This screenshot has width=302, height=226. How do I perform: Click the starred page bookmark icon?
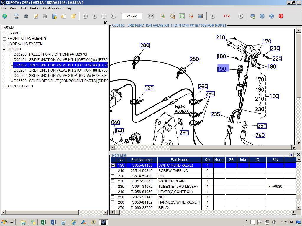coord(63,16)
